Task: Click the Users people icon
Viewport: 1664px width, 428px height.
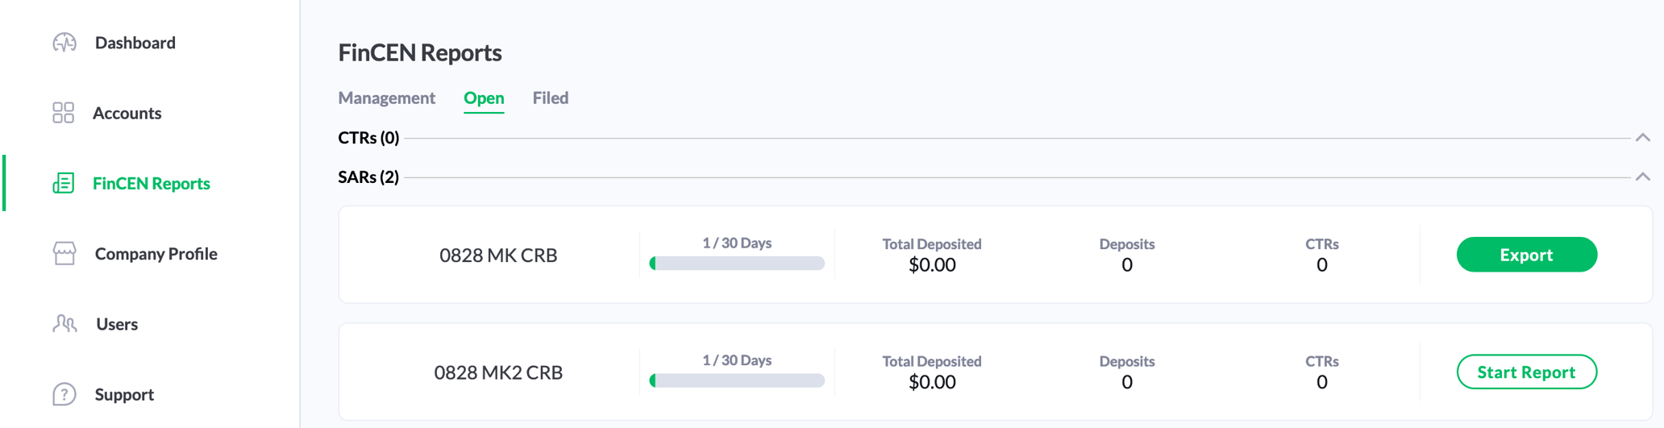Action: (x=64, y=324)
